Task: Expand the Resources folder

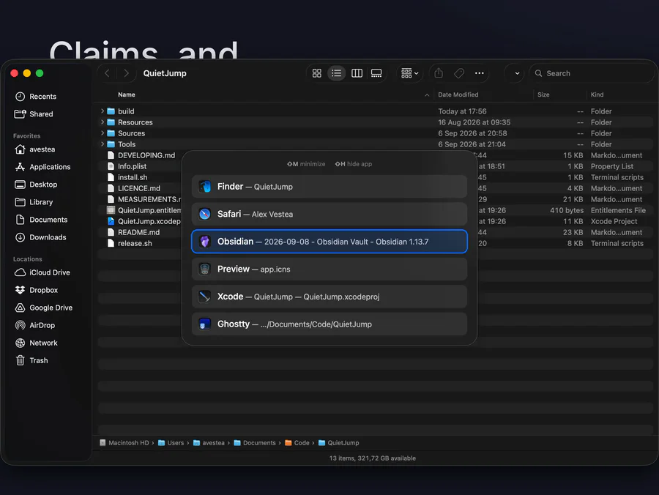Action: pyautogui.click(x=102, y=122)
